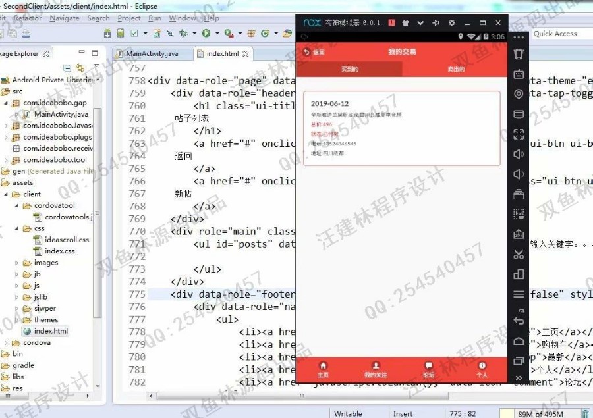593x418 pixels.
Task: Expand the com.ideabobo.plugs package
Action: (6, 137)
